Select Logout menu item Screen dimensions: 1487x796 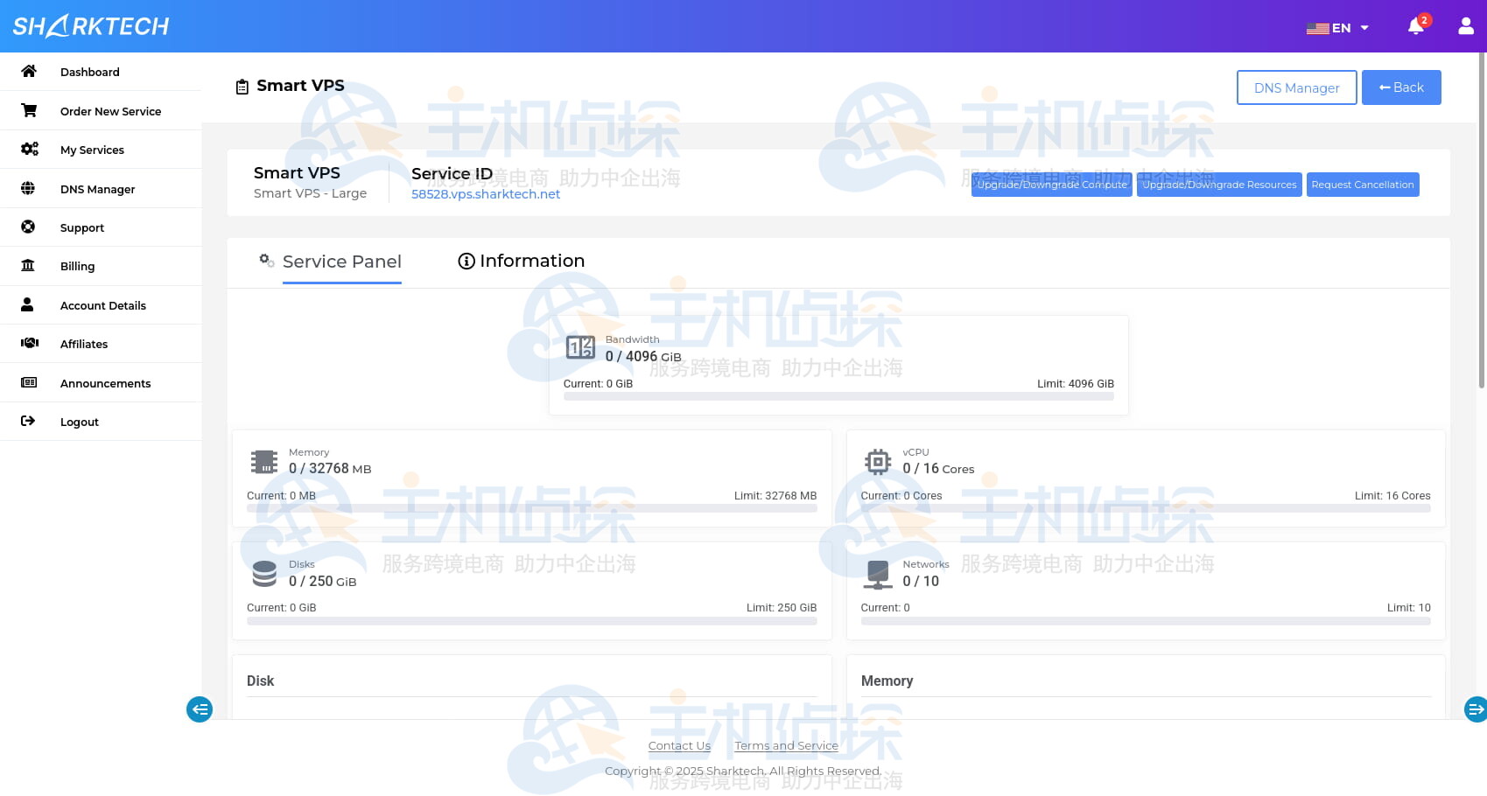coord(101,422)
